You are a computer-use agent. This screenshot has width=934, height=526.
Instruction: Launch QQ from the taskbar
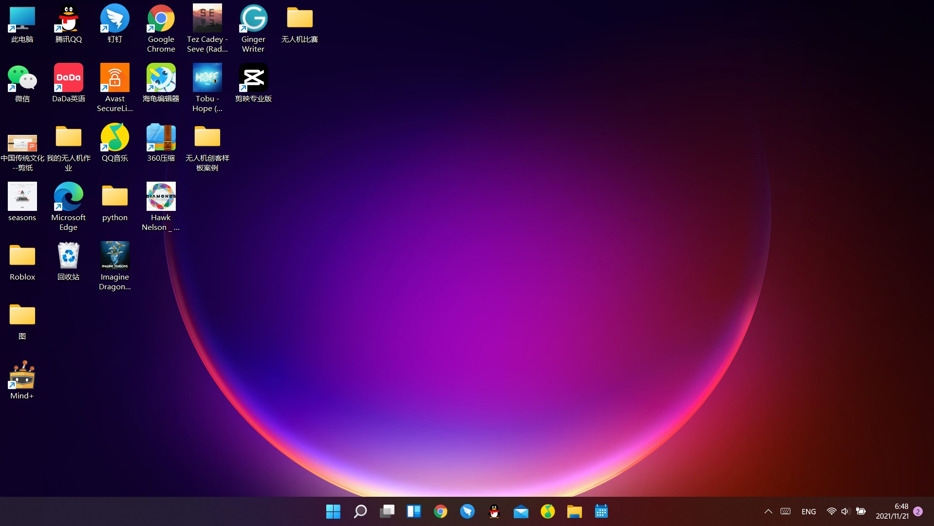click(x=494, y=511)
